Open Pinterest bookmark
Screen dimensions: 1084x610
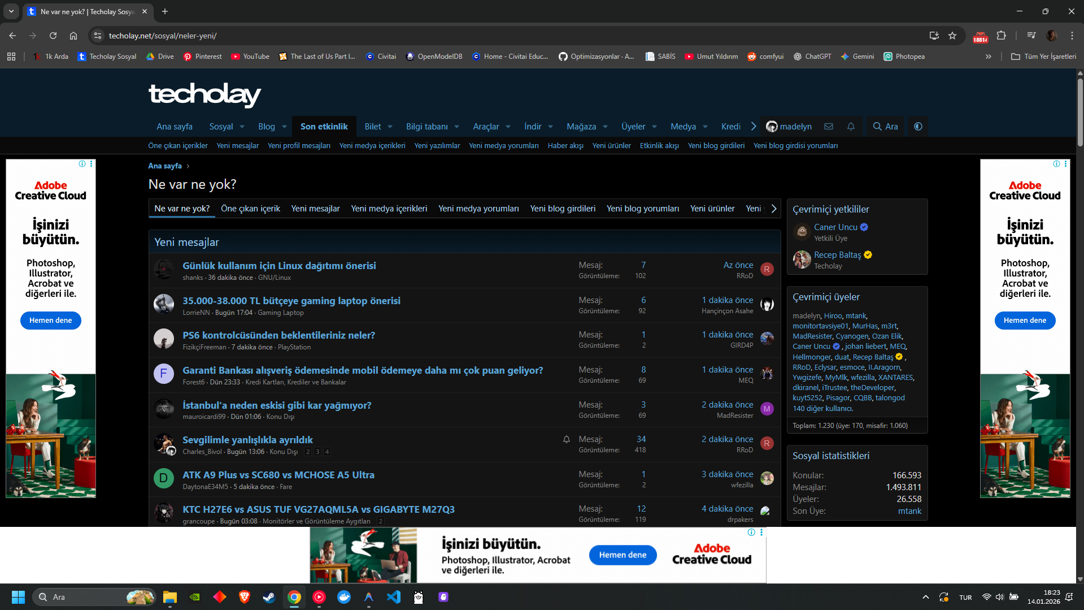tap(203, 57)
